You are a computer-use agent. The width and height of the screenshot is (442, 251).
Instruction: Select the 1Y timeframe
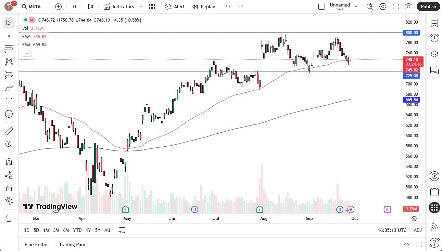point(88,230)
